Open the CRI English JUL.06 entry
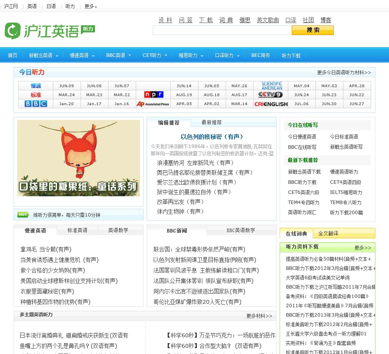The width and height of the screenshot is (389, 354). 301,104
